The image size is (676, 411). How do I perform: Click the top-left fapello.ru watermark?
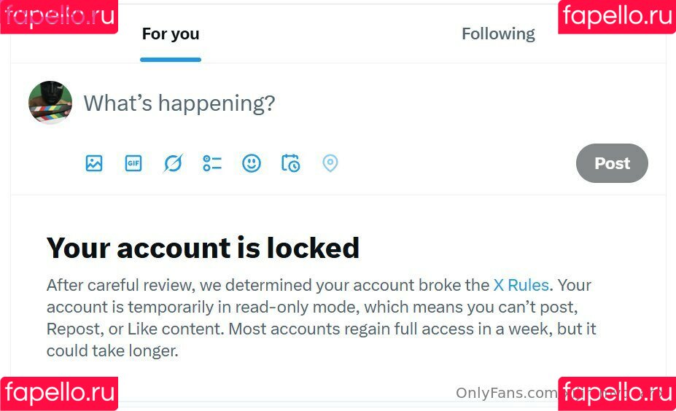click(58, 17)
